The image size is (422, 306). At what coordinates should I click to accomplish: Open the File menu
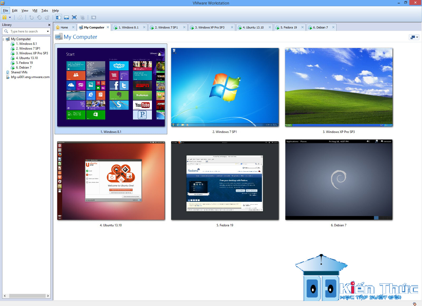(x=6, y=11)
